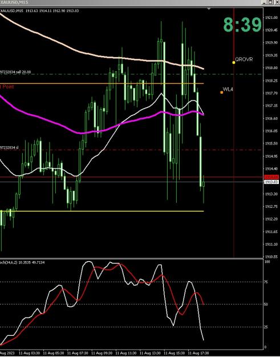Close the XAUUSD chart window

[x=276, y=2]
